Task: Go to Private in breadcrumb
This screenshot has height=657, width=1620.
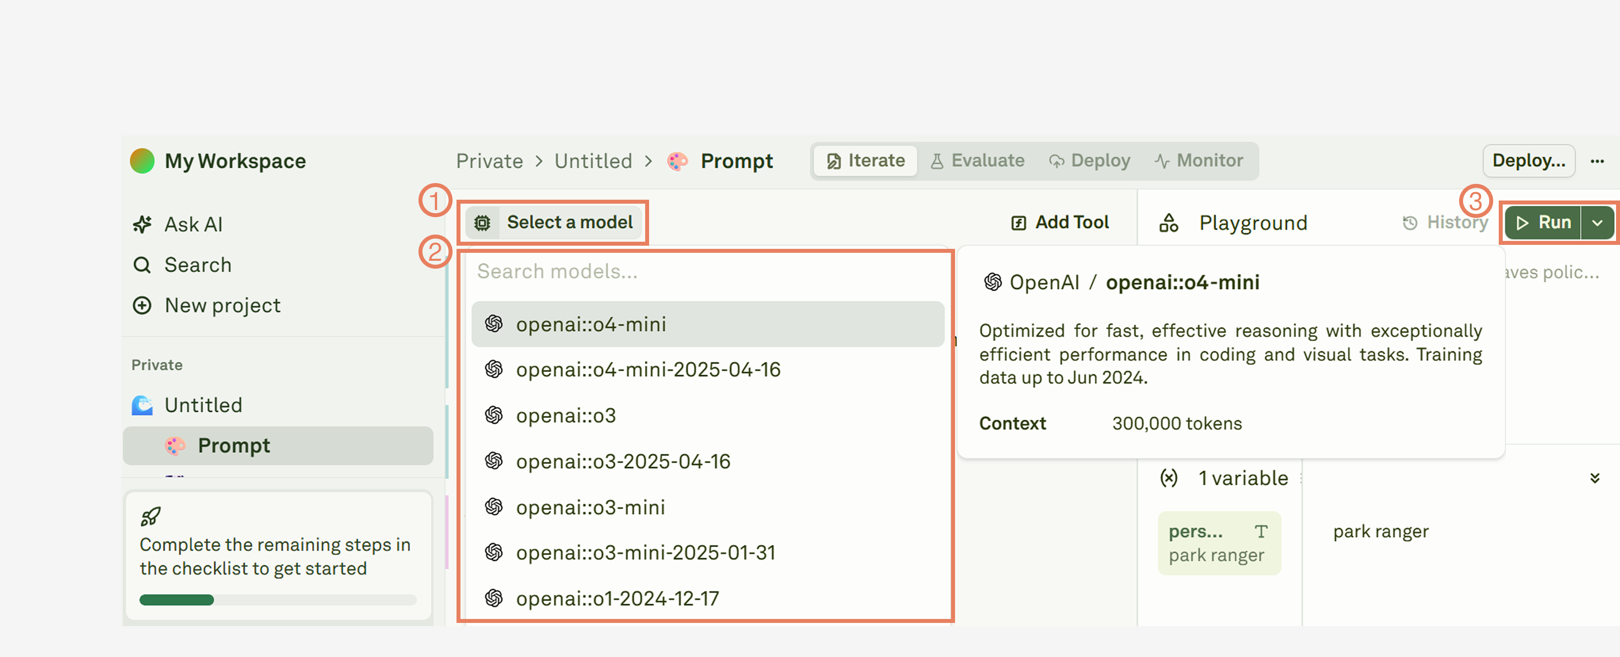Action: click(x=489, y=161)
